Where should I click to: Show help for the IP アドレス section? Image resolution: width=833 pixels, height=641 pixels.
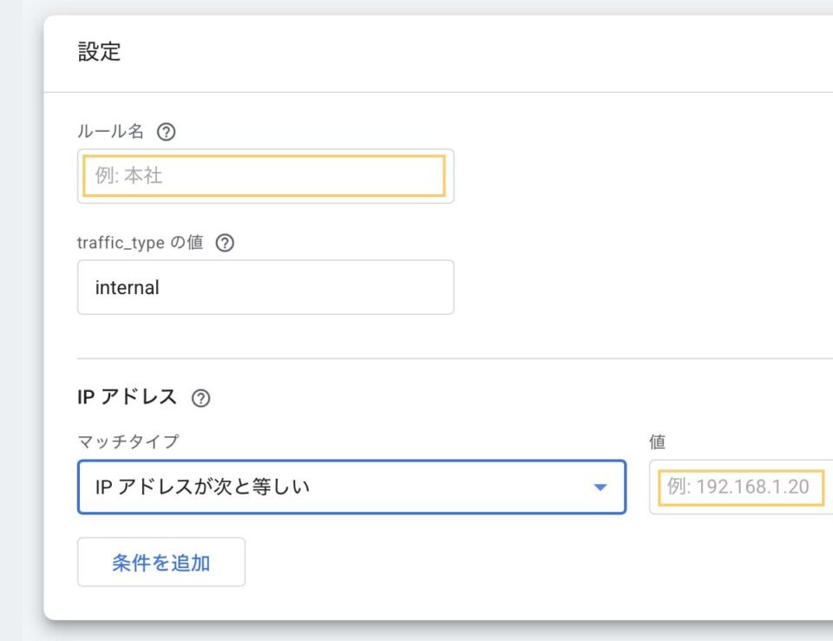click(x=200, y=398)
